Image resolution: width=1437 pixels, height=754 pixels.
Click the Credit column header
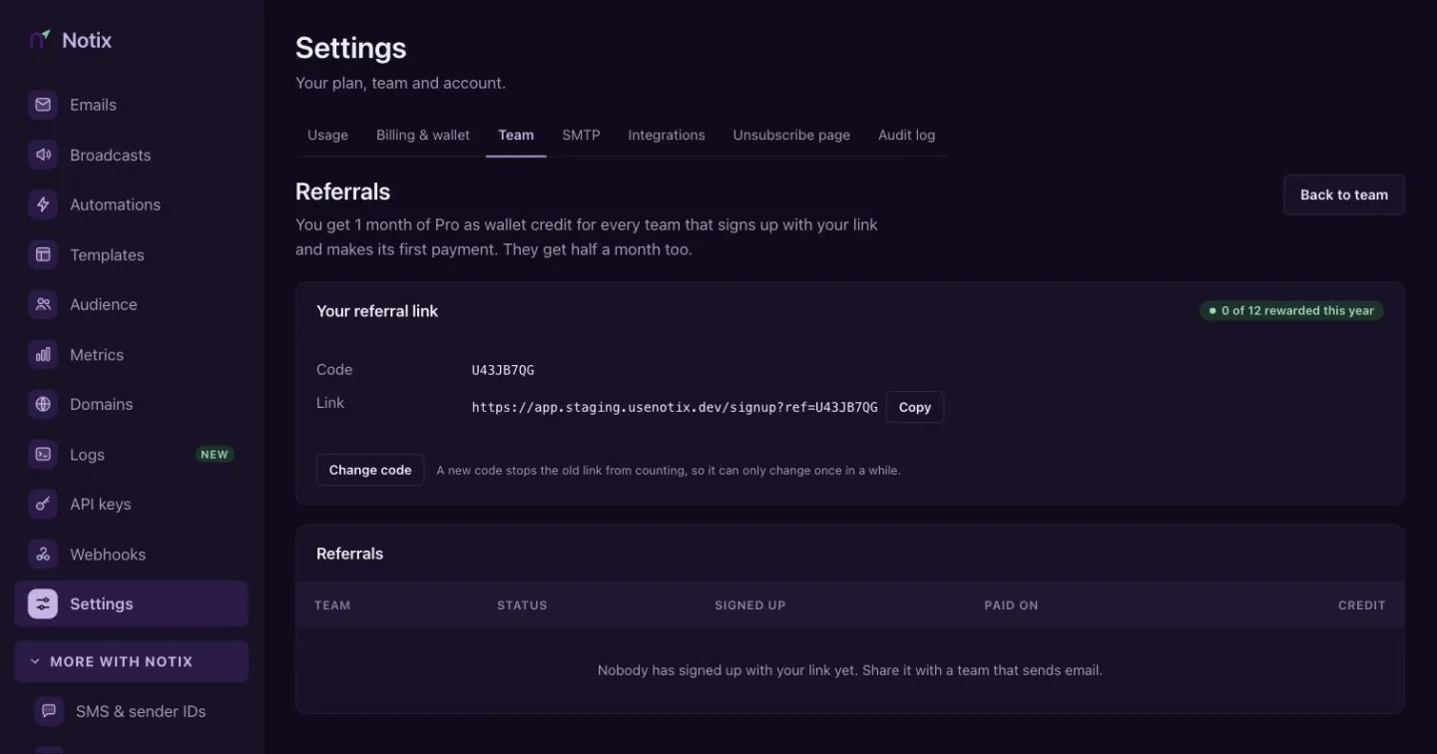point(1362,605)
